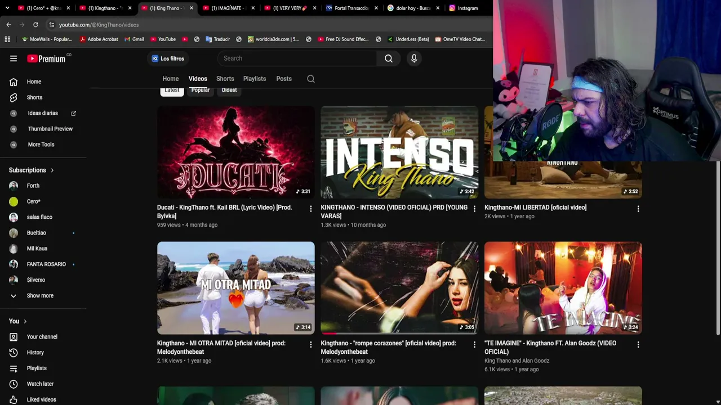Open the Adobe Acrobat bookmark
This screenshot has width=721, height=405.
[99, 39]
